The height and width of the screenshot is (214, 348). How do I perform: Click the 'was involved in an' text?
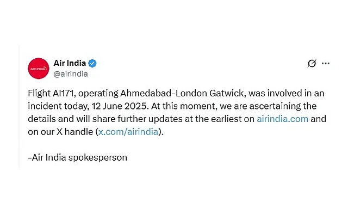click(x=287, y=93)
